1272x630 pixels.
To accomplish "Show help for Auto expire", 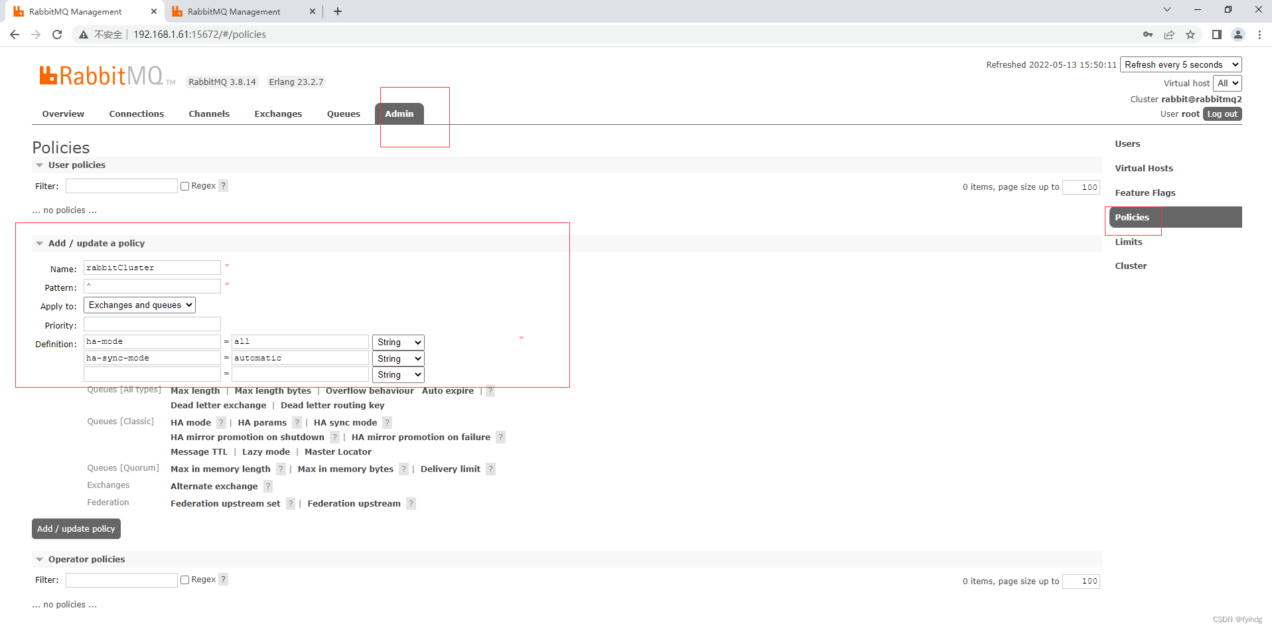I will 490,390.
